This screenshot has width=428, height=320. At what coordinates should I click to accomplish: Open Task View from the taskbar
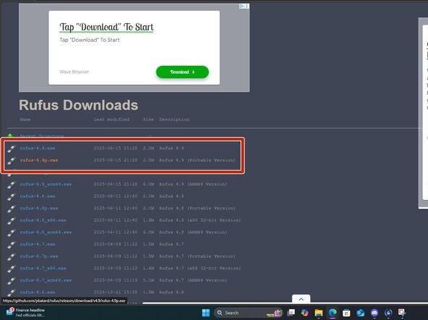291,313
